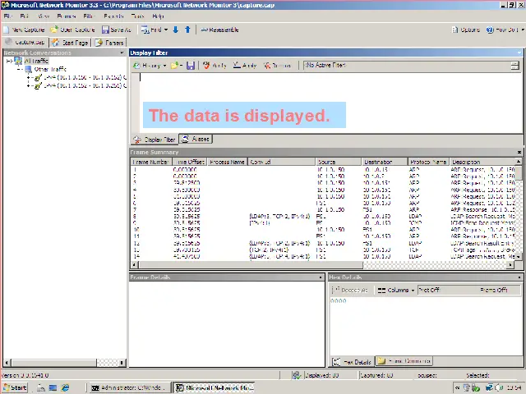
Task: Open the Tools menu
Action: 137,16
